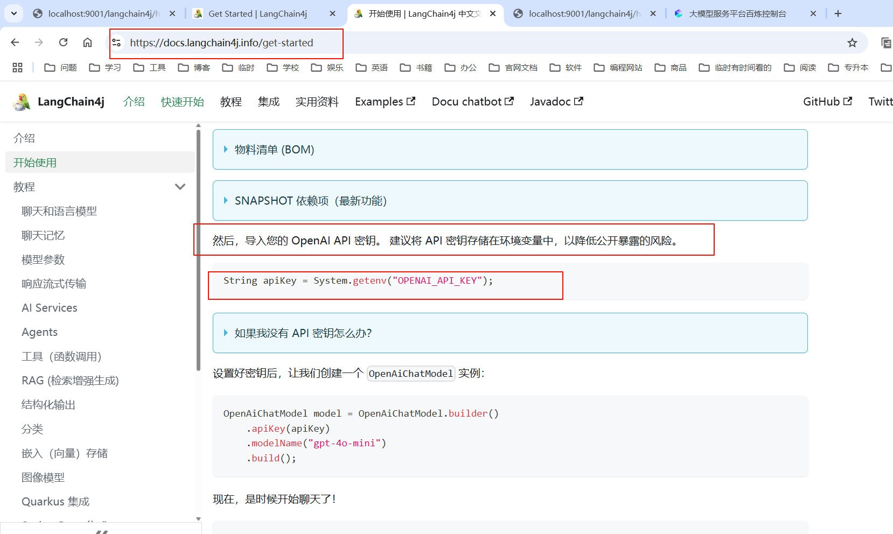View site information icon in address bar
The height and width of the screenshot is (534, 893).
point(116,43)
